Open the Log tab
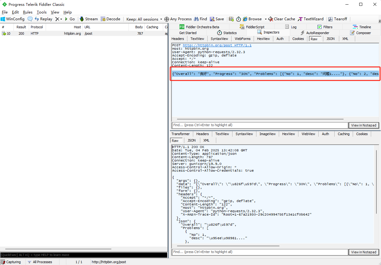Image resolution: width=381 pixels, height=265 pixels. click(291, 27)
